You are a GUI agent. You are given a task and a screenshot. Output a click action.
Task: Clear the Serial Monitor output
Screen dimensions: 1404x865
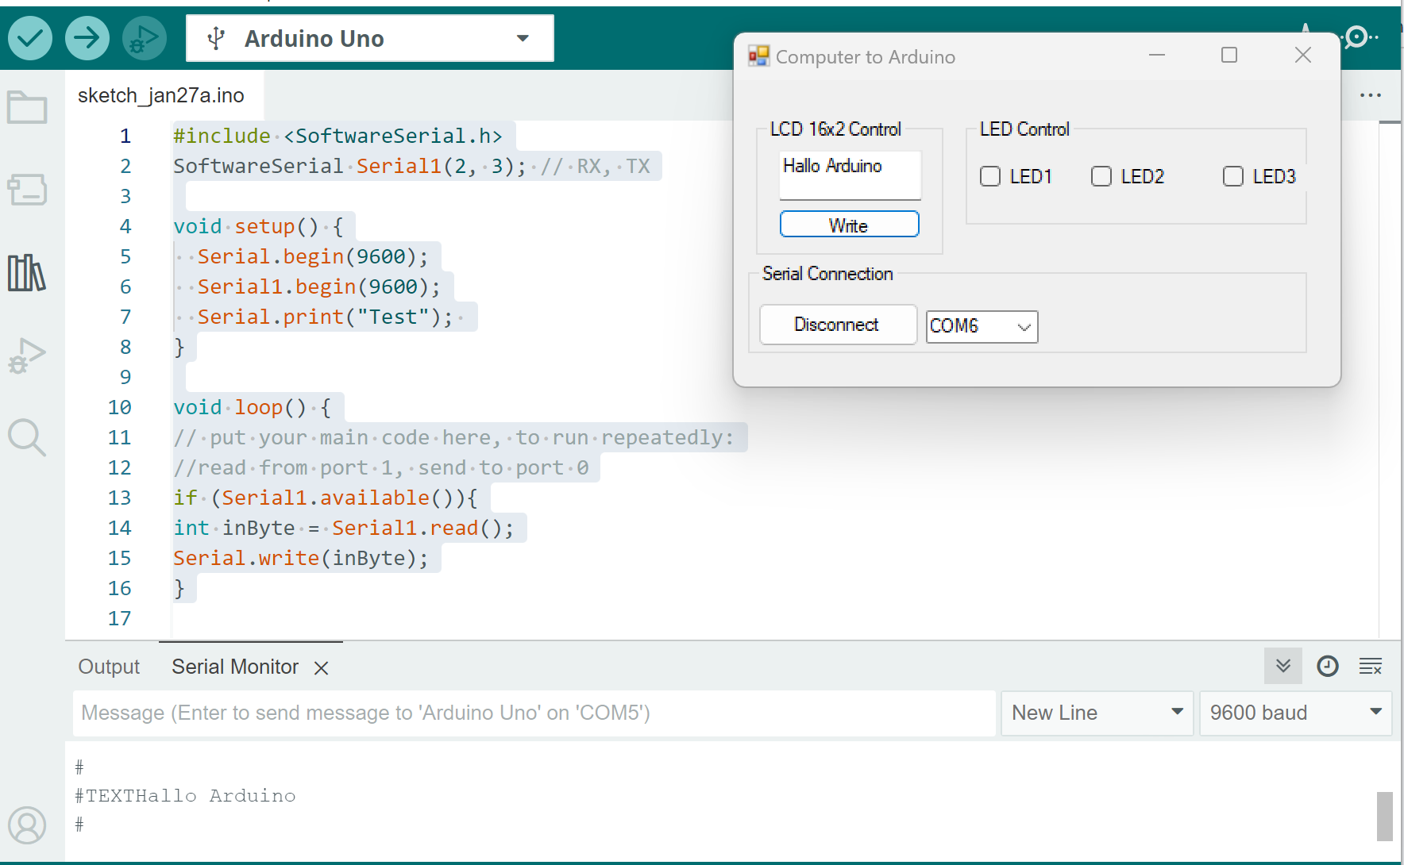[1371, 666]
